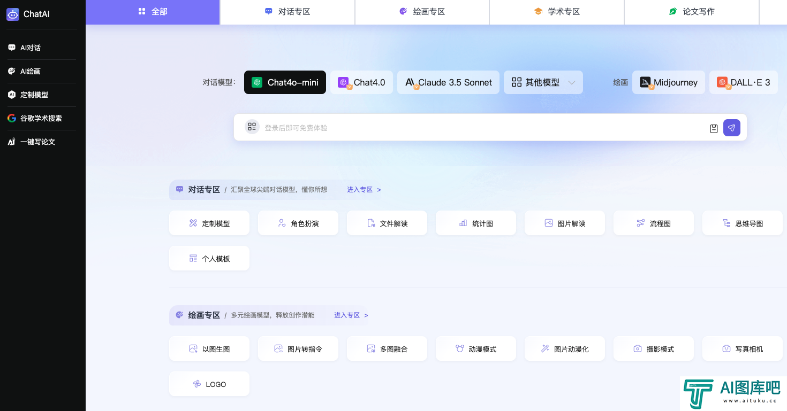The width and height of the screenshot is (787, 411).
Task: Open the 图片动漫化 card
Action: [565, 348]
